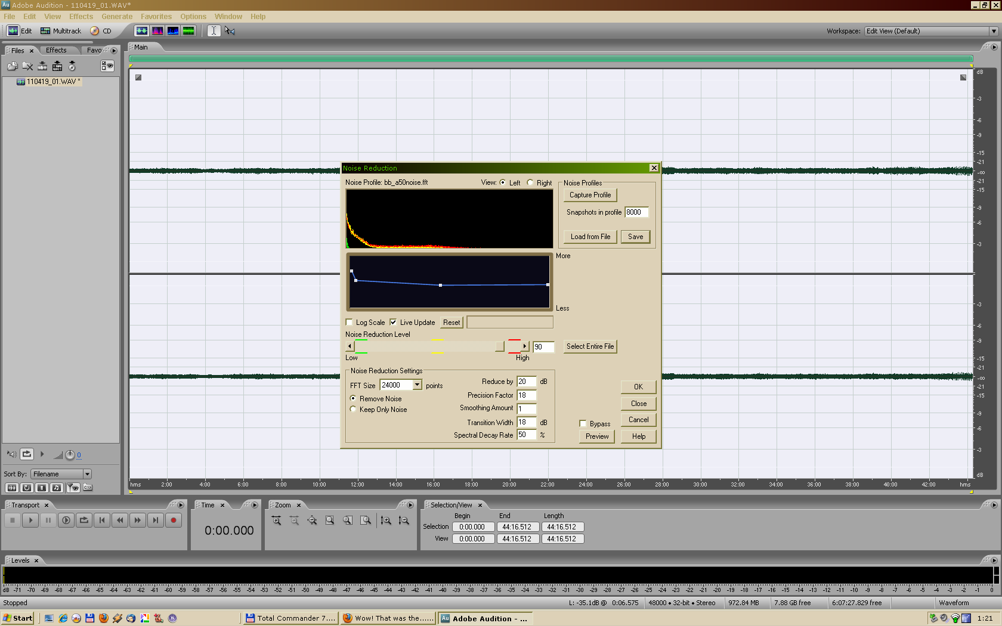The image size is (1002, 626).
Task: Toggle the Bypass checkbox
Action: 583,424
